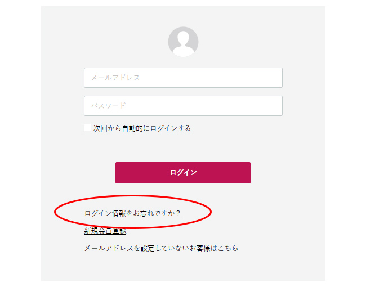Submit the form with the ログイン button
Viewport: 366px width, 287px height.
183,173
